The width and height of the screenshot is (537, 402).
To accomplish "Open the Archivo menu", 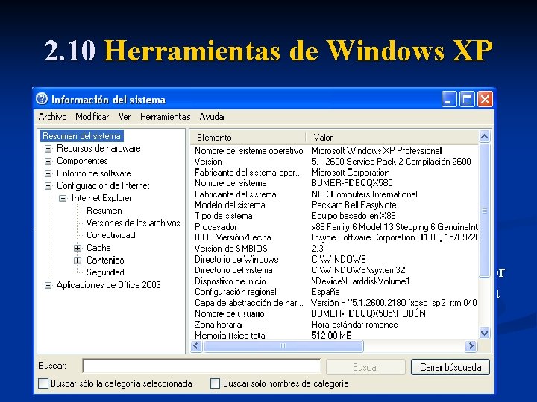I will pyautogui.click(x=52, y=117).
